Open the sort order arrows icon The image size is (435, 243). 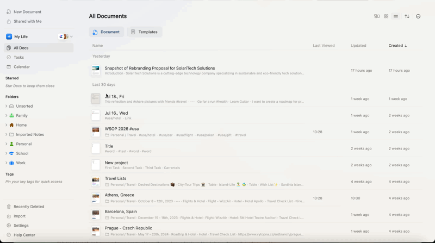pos(407,16)
